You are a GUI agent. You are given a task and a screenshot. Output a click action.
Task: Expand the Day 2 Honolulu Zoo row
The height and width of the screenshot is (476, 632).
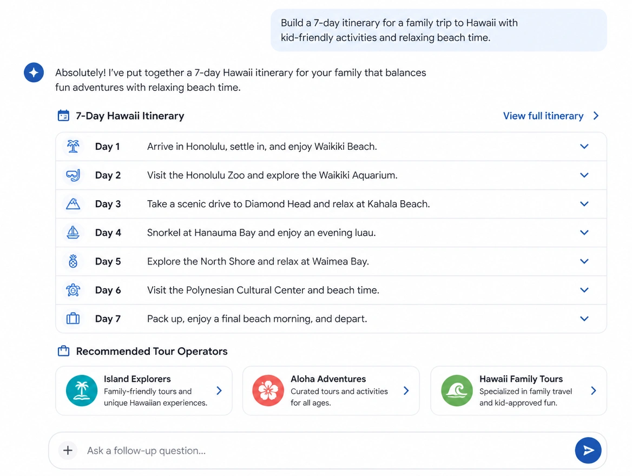[x=584, y=175]
